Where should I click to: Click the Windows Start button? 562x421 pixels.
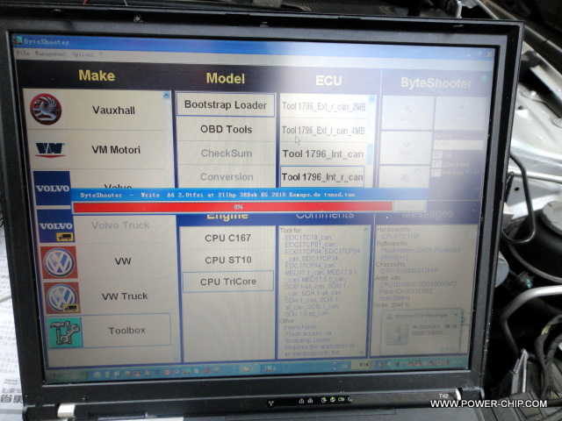point(67,375)
